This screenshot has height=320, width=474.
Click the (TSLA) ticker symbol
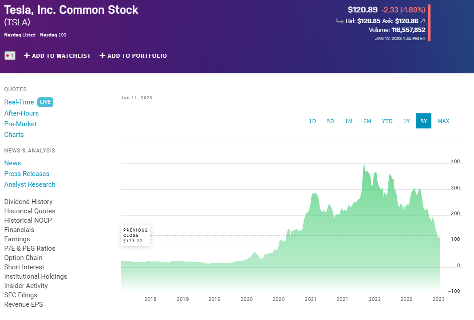tap(17, 22)
